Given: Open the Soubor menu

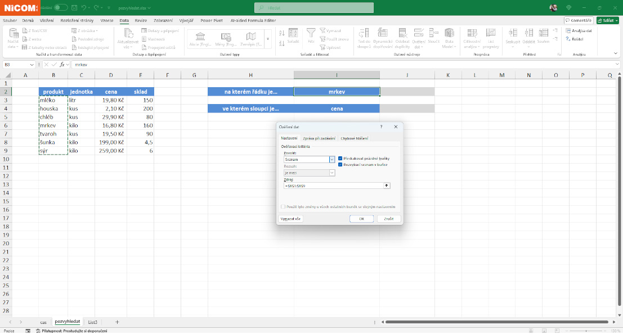Looking at the screenshot, I should (x=10, y=20).
